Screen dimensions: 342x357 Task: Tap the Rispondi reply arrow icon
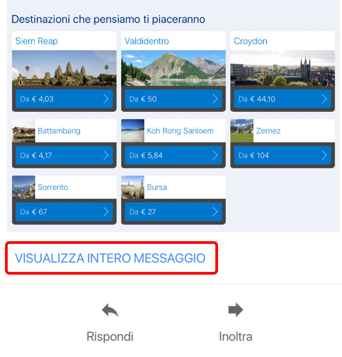pyautogui.click(x=110, y=310)
